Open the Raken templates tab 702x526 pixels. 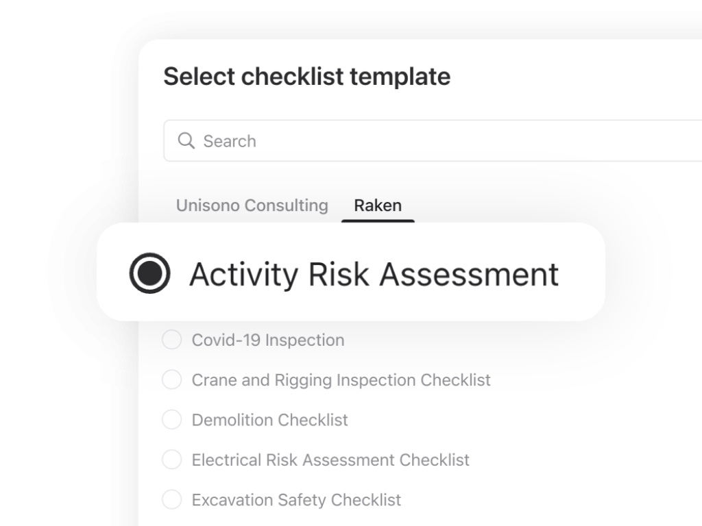pyautogui.click(x=377, y=205)
